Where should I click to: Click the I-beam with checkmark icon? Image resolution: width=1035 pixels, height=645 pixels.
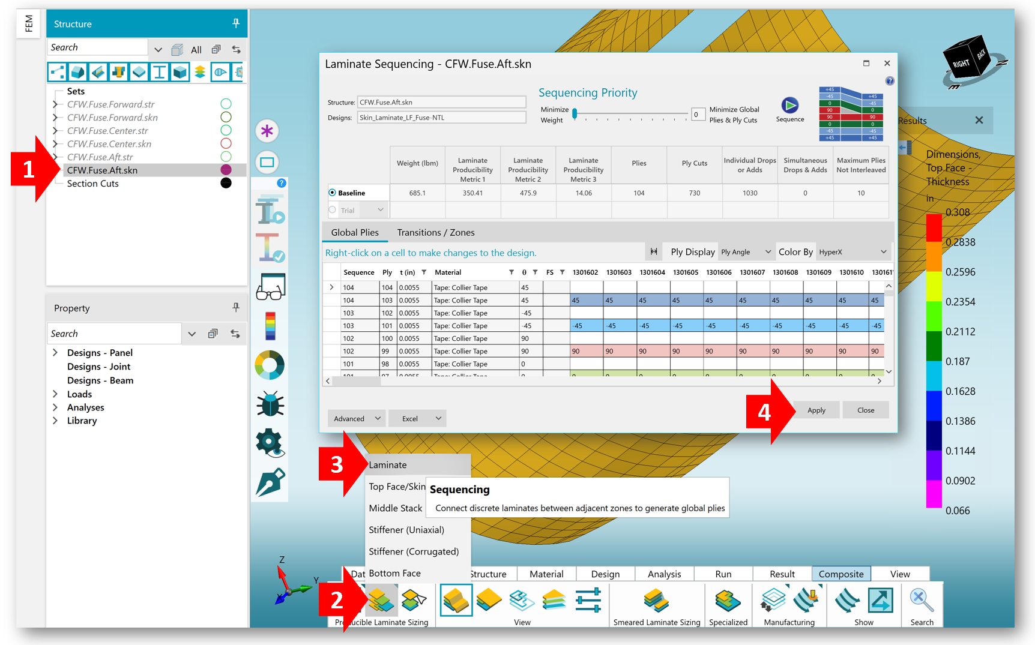(270, 247)
